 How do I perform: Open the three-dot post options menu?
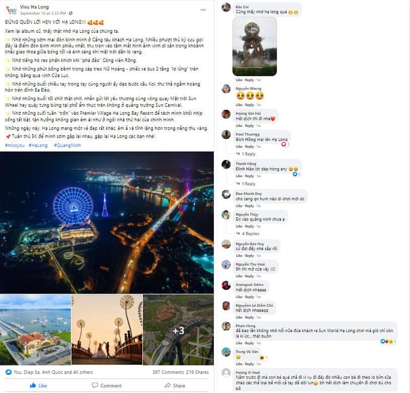(x=203, y=10)
